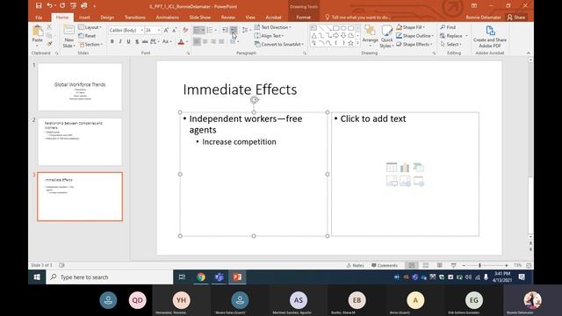Reset the slide layout

[87, 36]
